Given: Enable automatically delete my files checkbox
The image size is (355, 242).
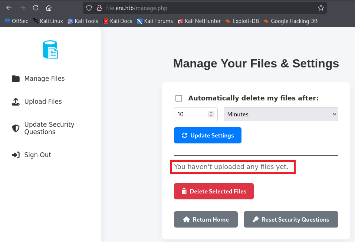Looking at the screenshot, I should 179,98.
